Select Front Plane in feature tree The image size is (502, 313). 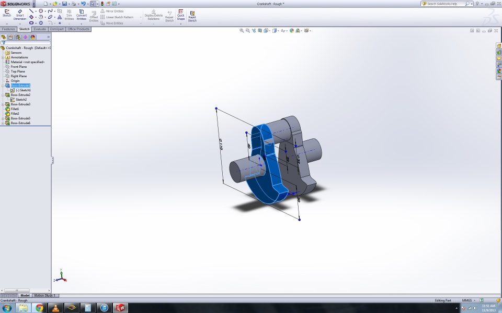point(19,67)
